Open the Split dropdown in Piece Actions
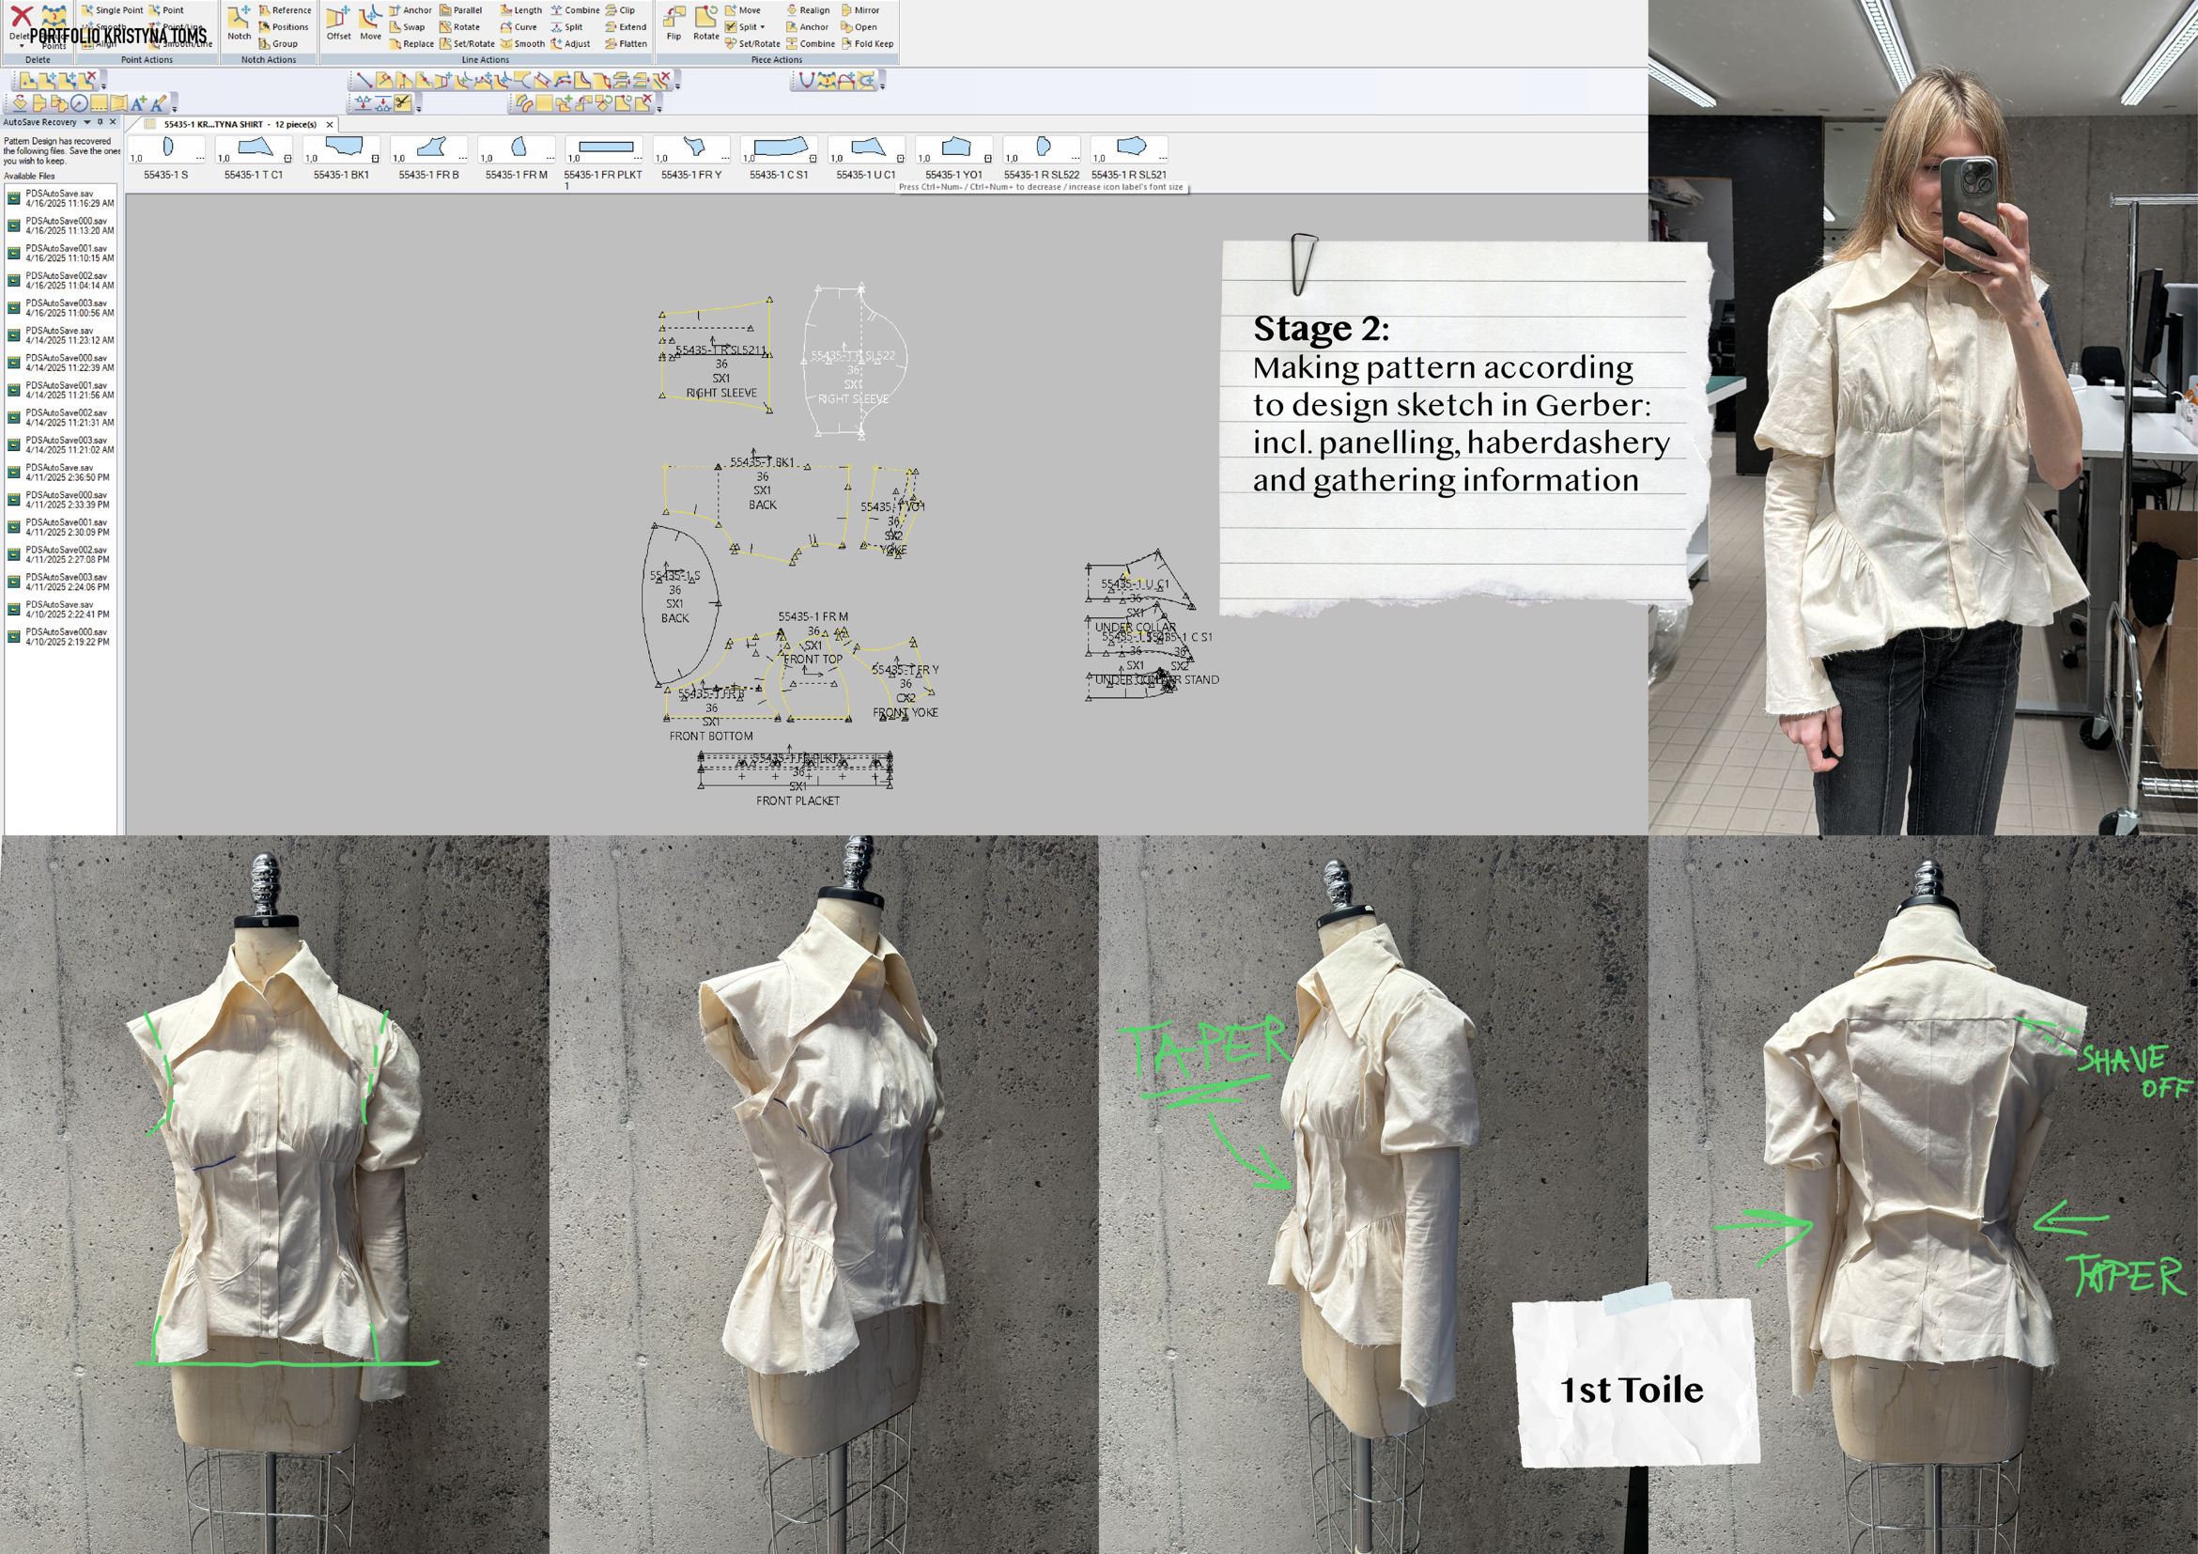Image resolution: width=2198 pixels, height=1554 pixels. tap(762, 28)
